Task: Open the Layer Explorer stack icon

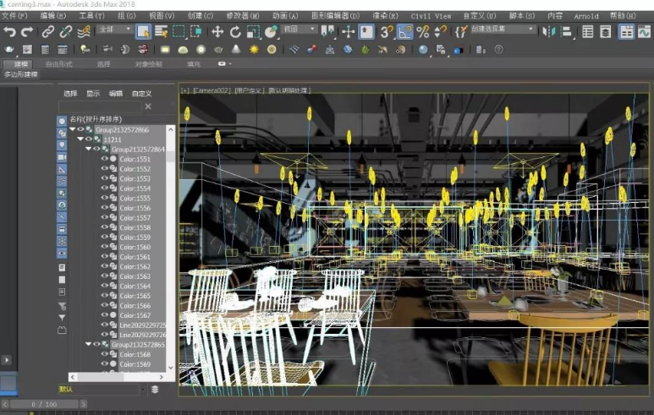Action: coord(605,31)
